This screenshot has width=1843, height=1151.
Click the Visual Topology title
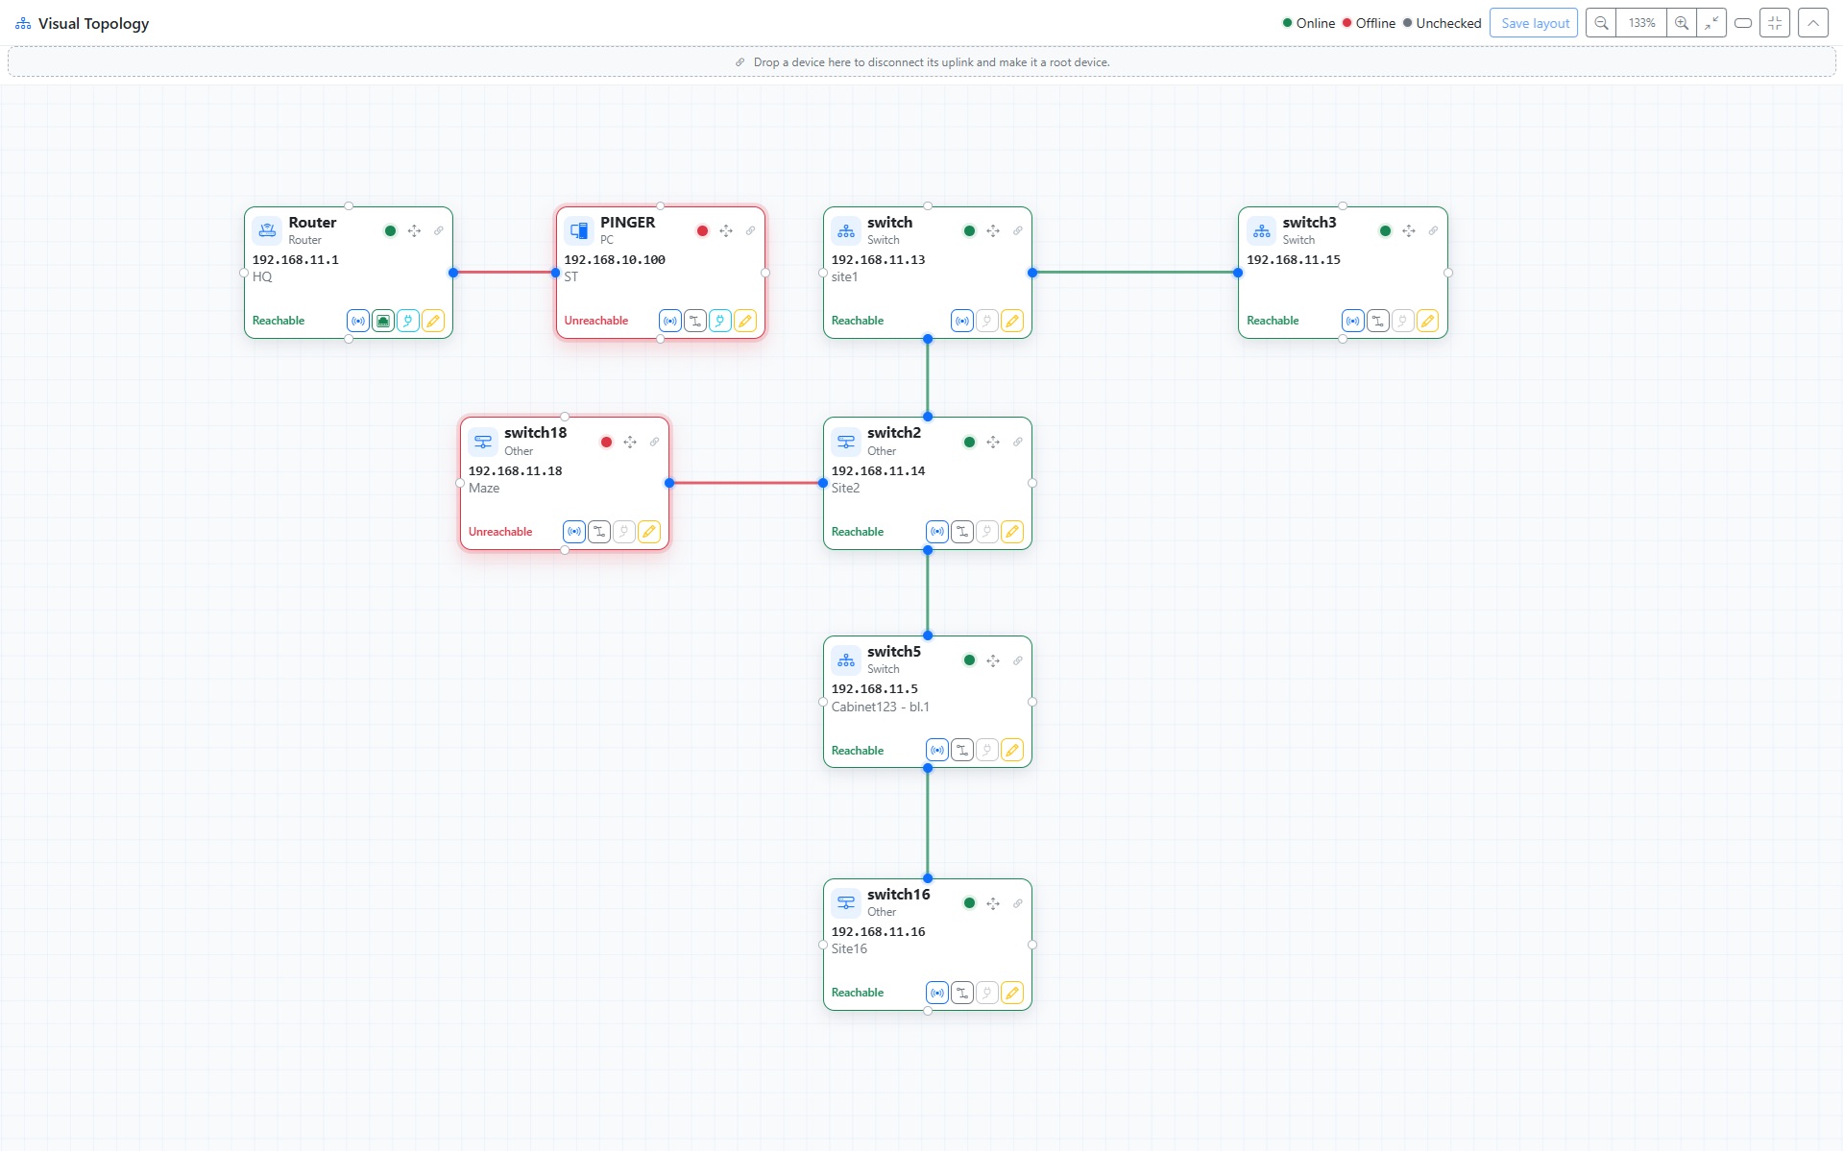tap(94, 24)
